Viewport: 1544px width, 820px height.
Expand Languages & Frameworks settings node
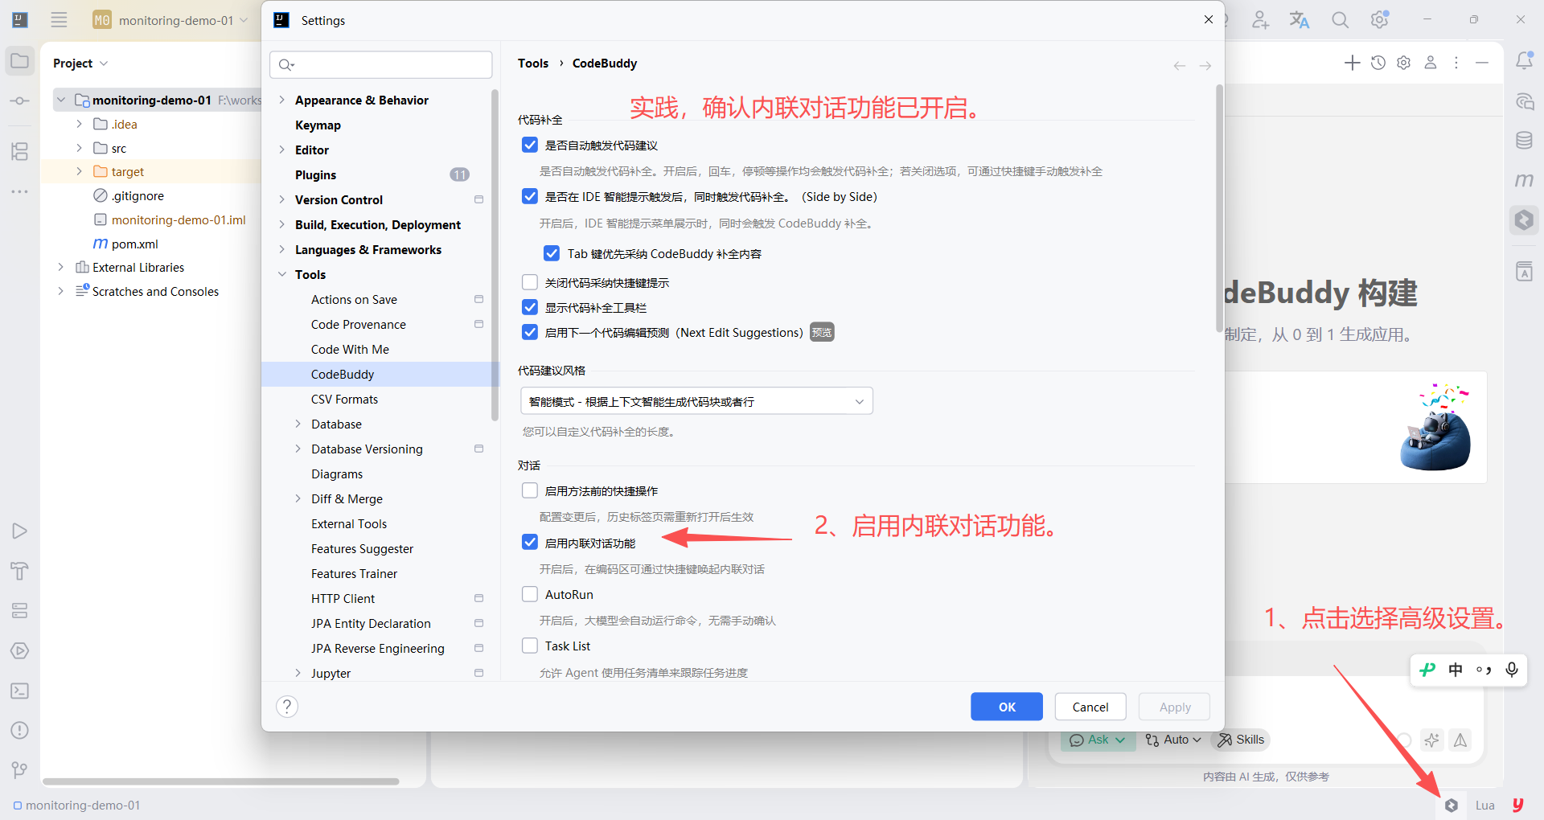click(281, 249)
